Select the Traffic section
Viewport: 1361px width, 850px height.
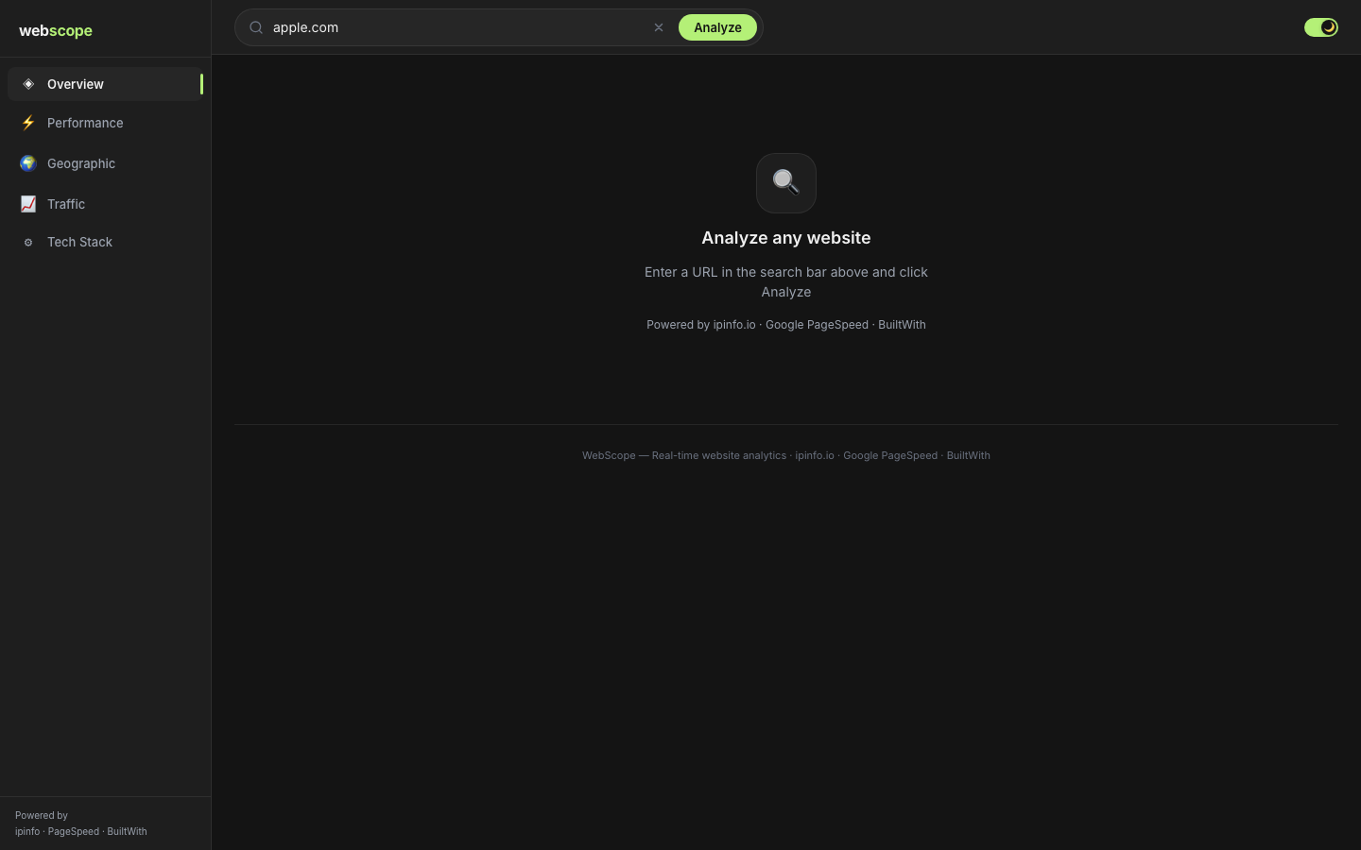[x=105, y=204]
